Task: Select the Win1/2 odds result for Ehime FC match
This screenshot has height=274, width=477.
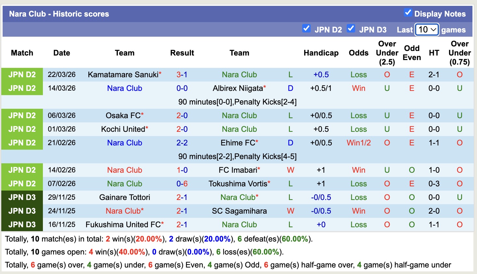Action: (358, 143)
